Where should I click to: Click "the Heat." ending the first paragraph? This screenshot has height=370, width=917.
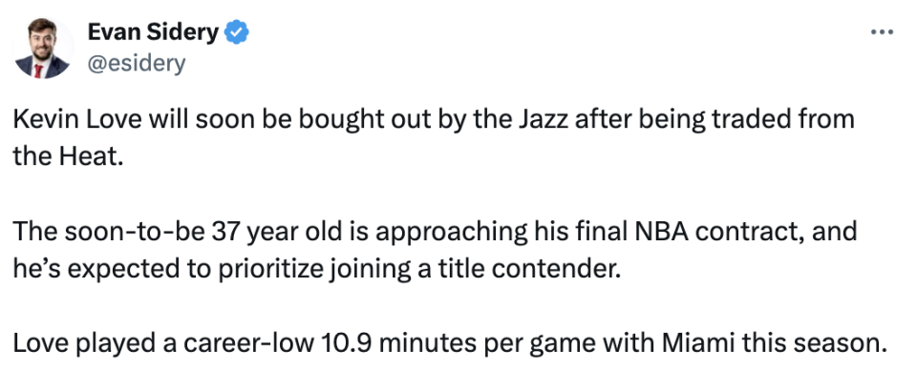(69, 156)
